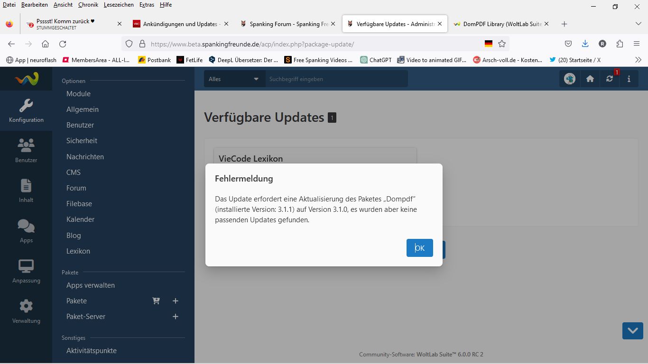648x364 pixels.
Task: Open the Inhalt document section
Action: click(26, 191)
